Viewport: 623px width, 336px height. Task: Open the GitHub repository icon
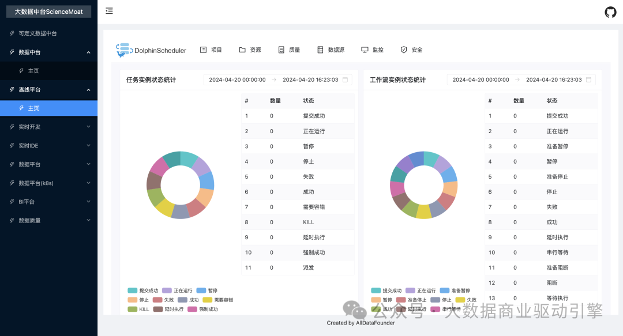pyautogui.click(x=610, y=12)
